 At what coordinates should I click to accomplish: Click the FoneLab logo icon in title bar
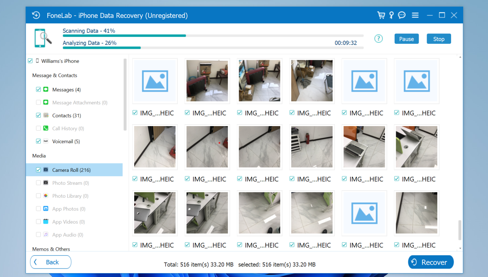tap(36, 15)
